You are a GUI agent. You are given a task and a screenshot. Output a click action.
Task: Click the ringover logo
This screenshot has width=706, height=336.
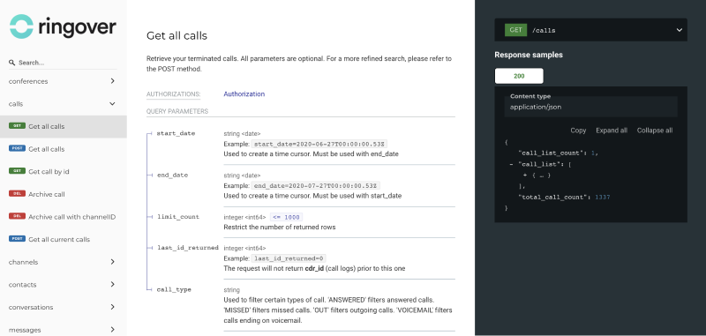63,26
